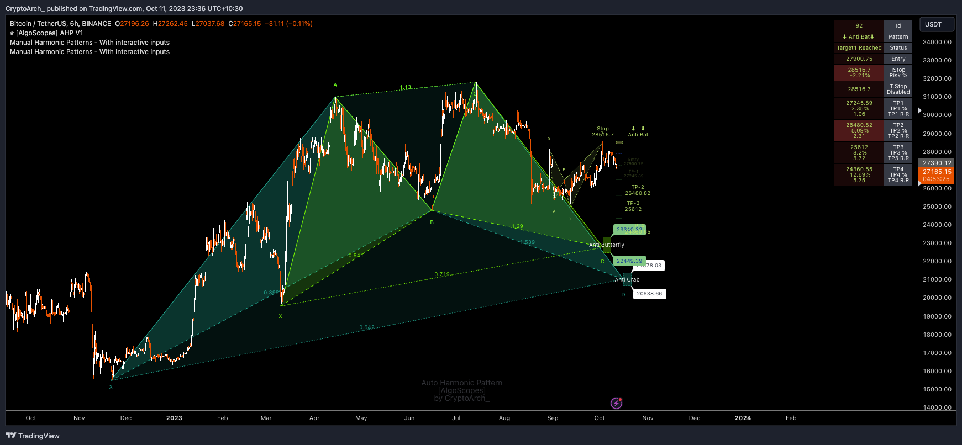Viewport: 962px width, 445px height.
Task: Click the 2024 label on time axis
Action: click(743, 418)
